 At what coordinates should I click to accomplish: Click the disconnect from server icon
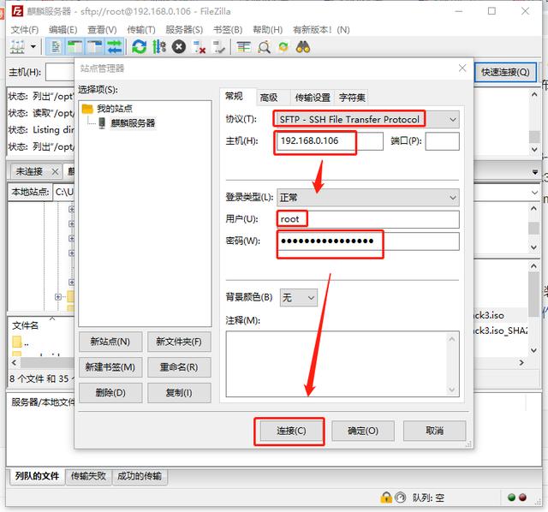point(200,47)
